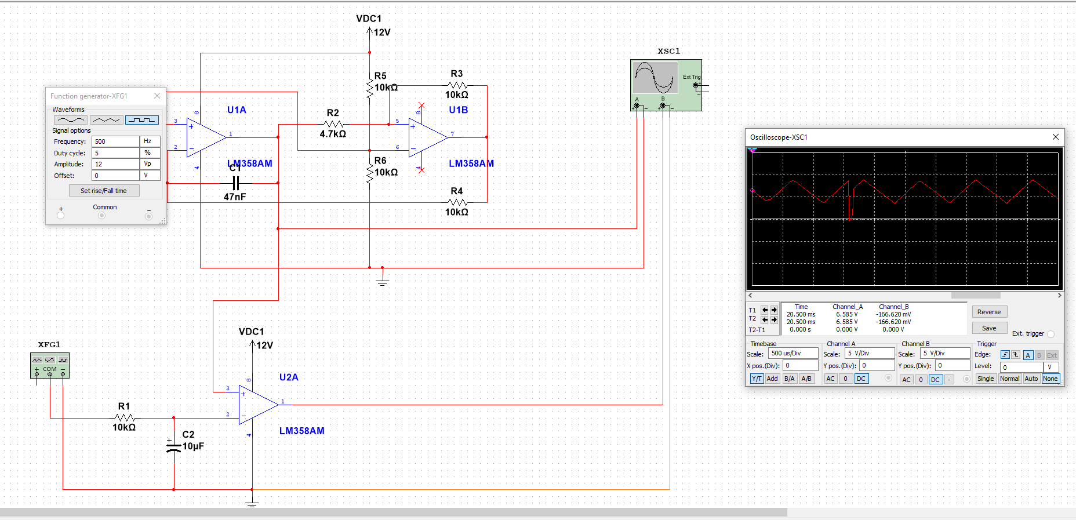
Task: Enable the Ext. trigger radio button
Action: [x=1050, y=334]
